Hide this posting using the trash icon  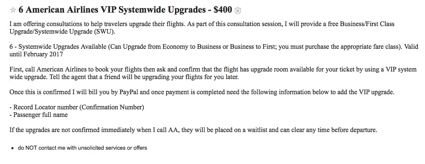[x=238, y=11]
